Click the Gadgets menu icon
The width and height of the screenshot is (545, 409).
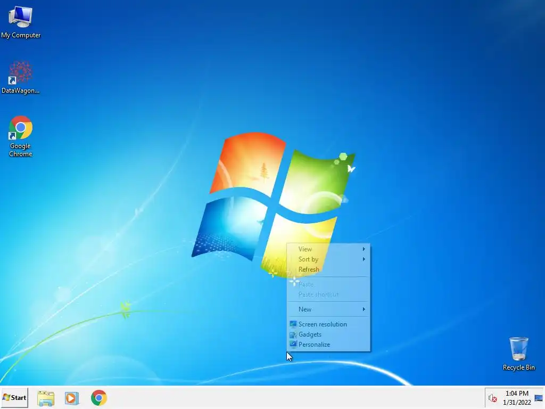pyautogui.click(x=293, y=334)
